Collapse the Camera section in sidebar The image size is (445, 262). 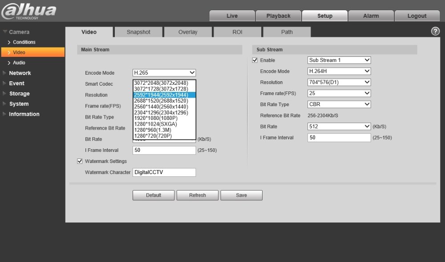(19, 32)
